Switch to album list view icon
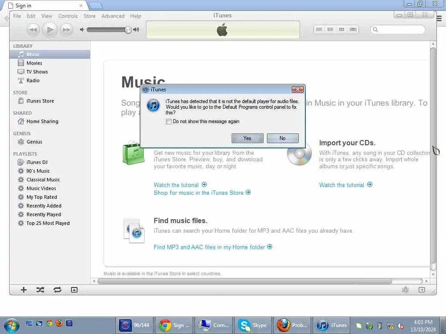 click(330, 30)
